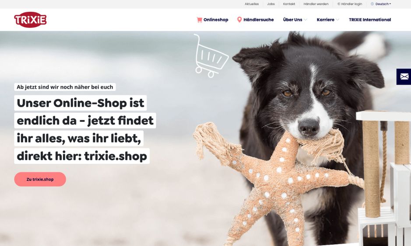The width and height of the screenshot is (411, 246).
Task: Open the Aktuelles link
Action: coord(252,4)
